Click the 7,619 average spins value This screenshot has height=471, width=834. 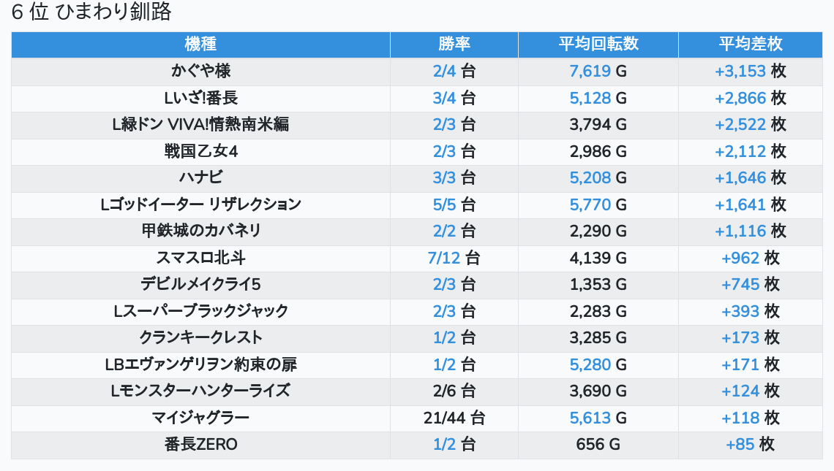(x=590, y=71)
